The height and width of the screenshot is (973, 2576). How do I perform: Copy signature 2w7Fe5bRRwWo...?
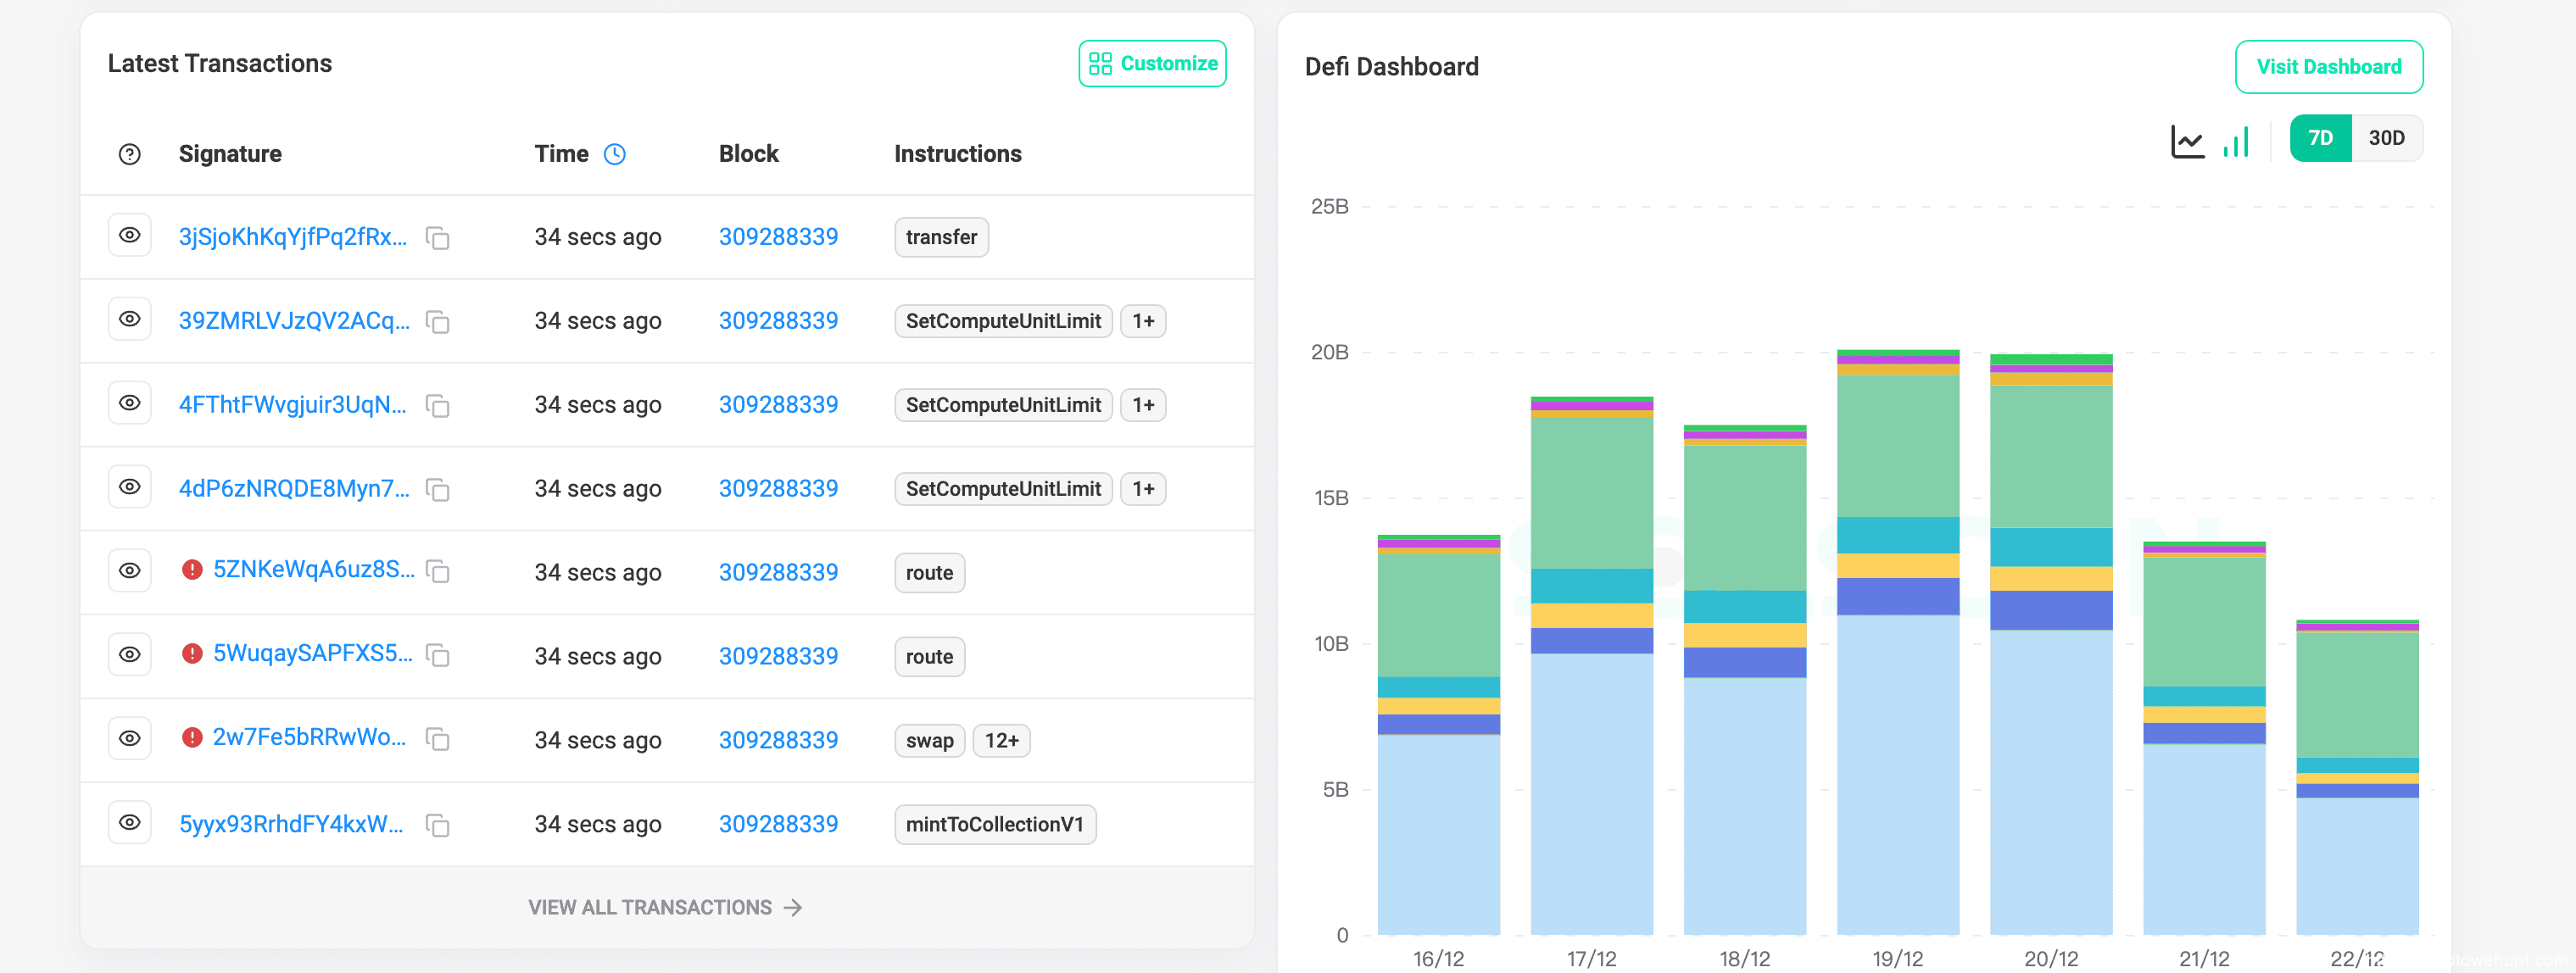pyautogui.click(x=437, y=740)
